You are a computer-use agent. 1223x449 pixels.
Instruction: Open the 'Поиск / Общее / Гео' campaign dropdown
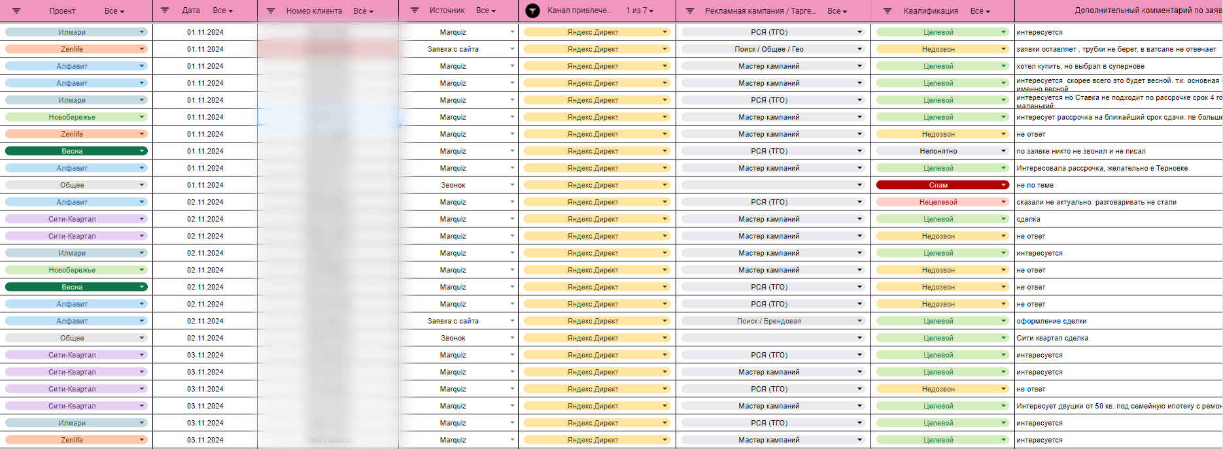[x=859, y=49]
